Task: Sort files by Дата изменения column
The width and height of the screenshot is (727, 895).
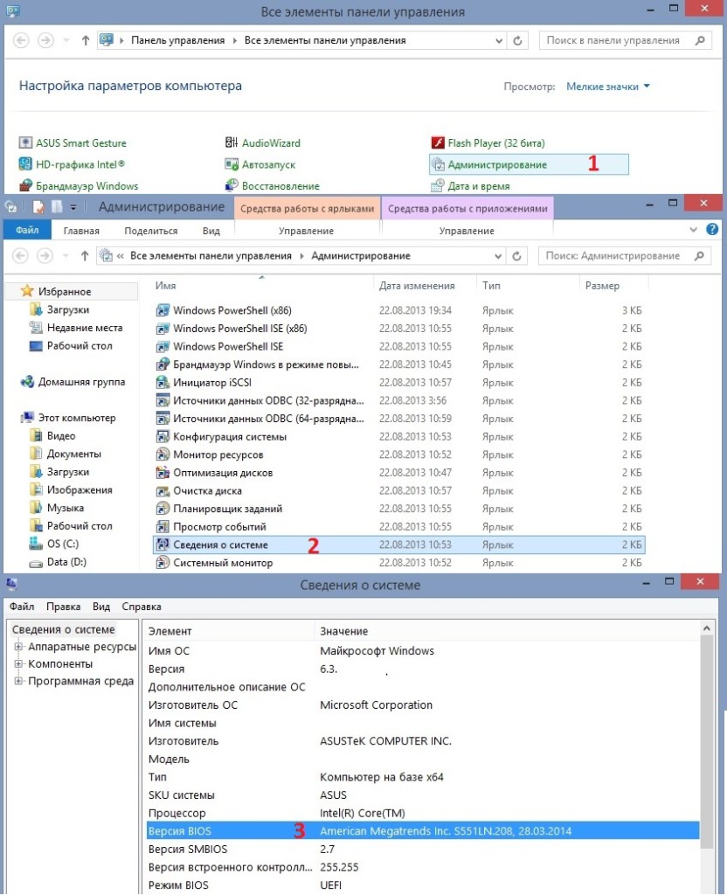Action: pyautogui.click(x=417, y=286)
